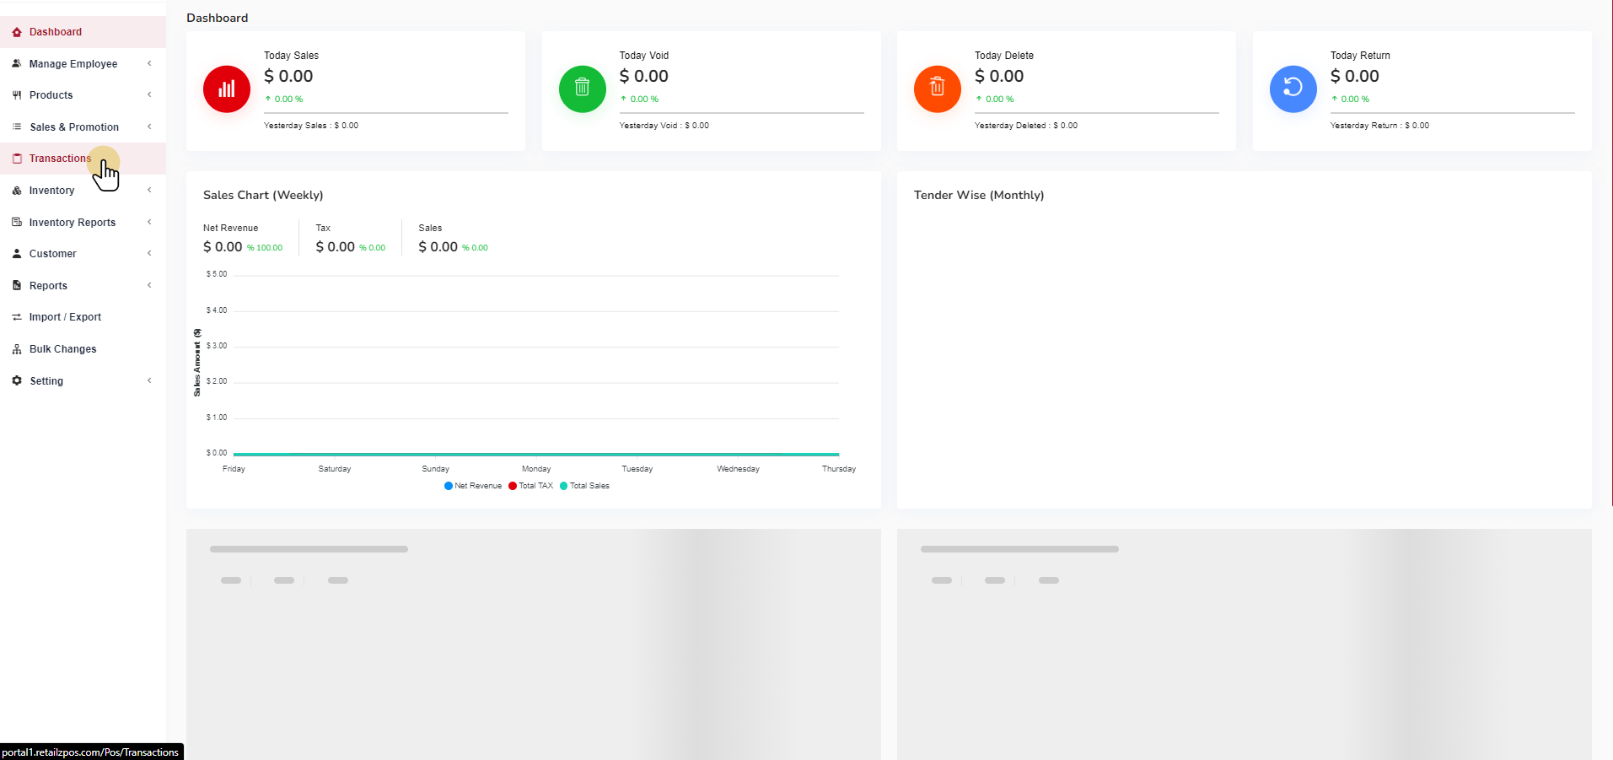Click the Inventory item in sidebar

click(x=51, y=191)
